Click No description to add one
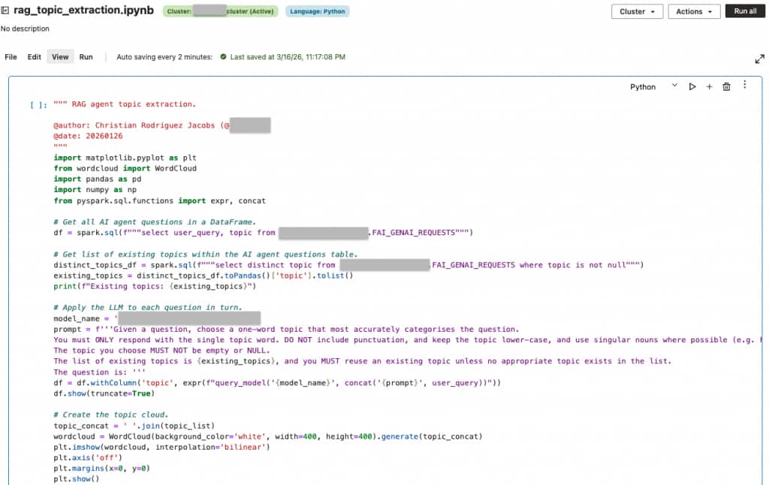Image resolution: width=769 pixels, height=485 pixels. pos(26,28)
